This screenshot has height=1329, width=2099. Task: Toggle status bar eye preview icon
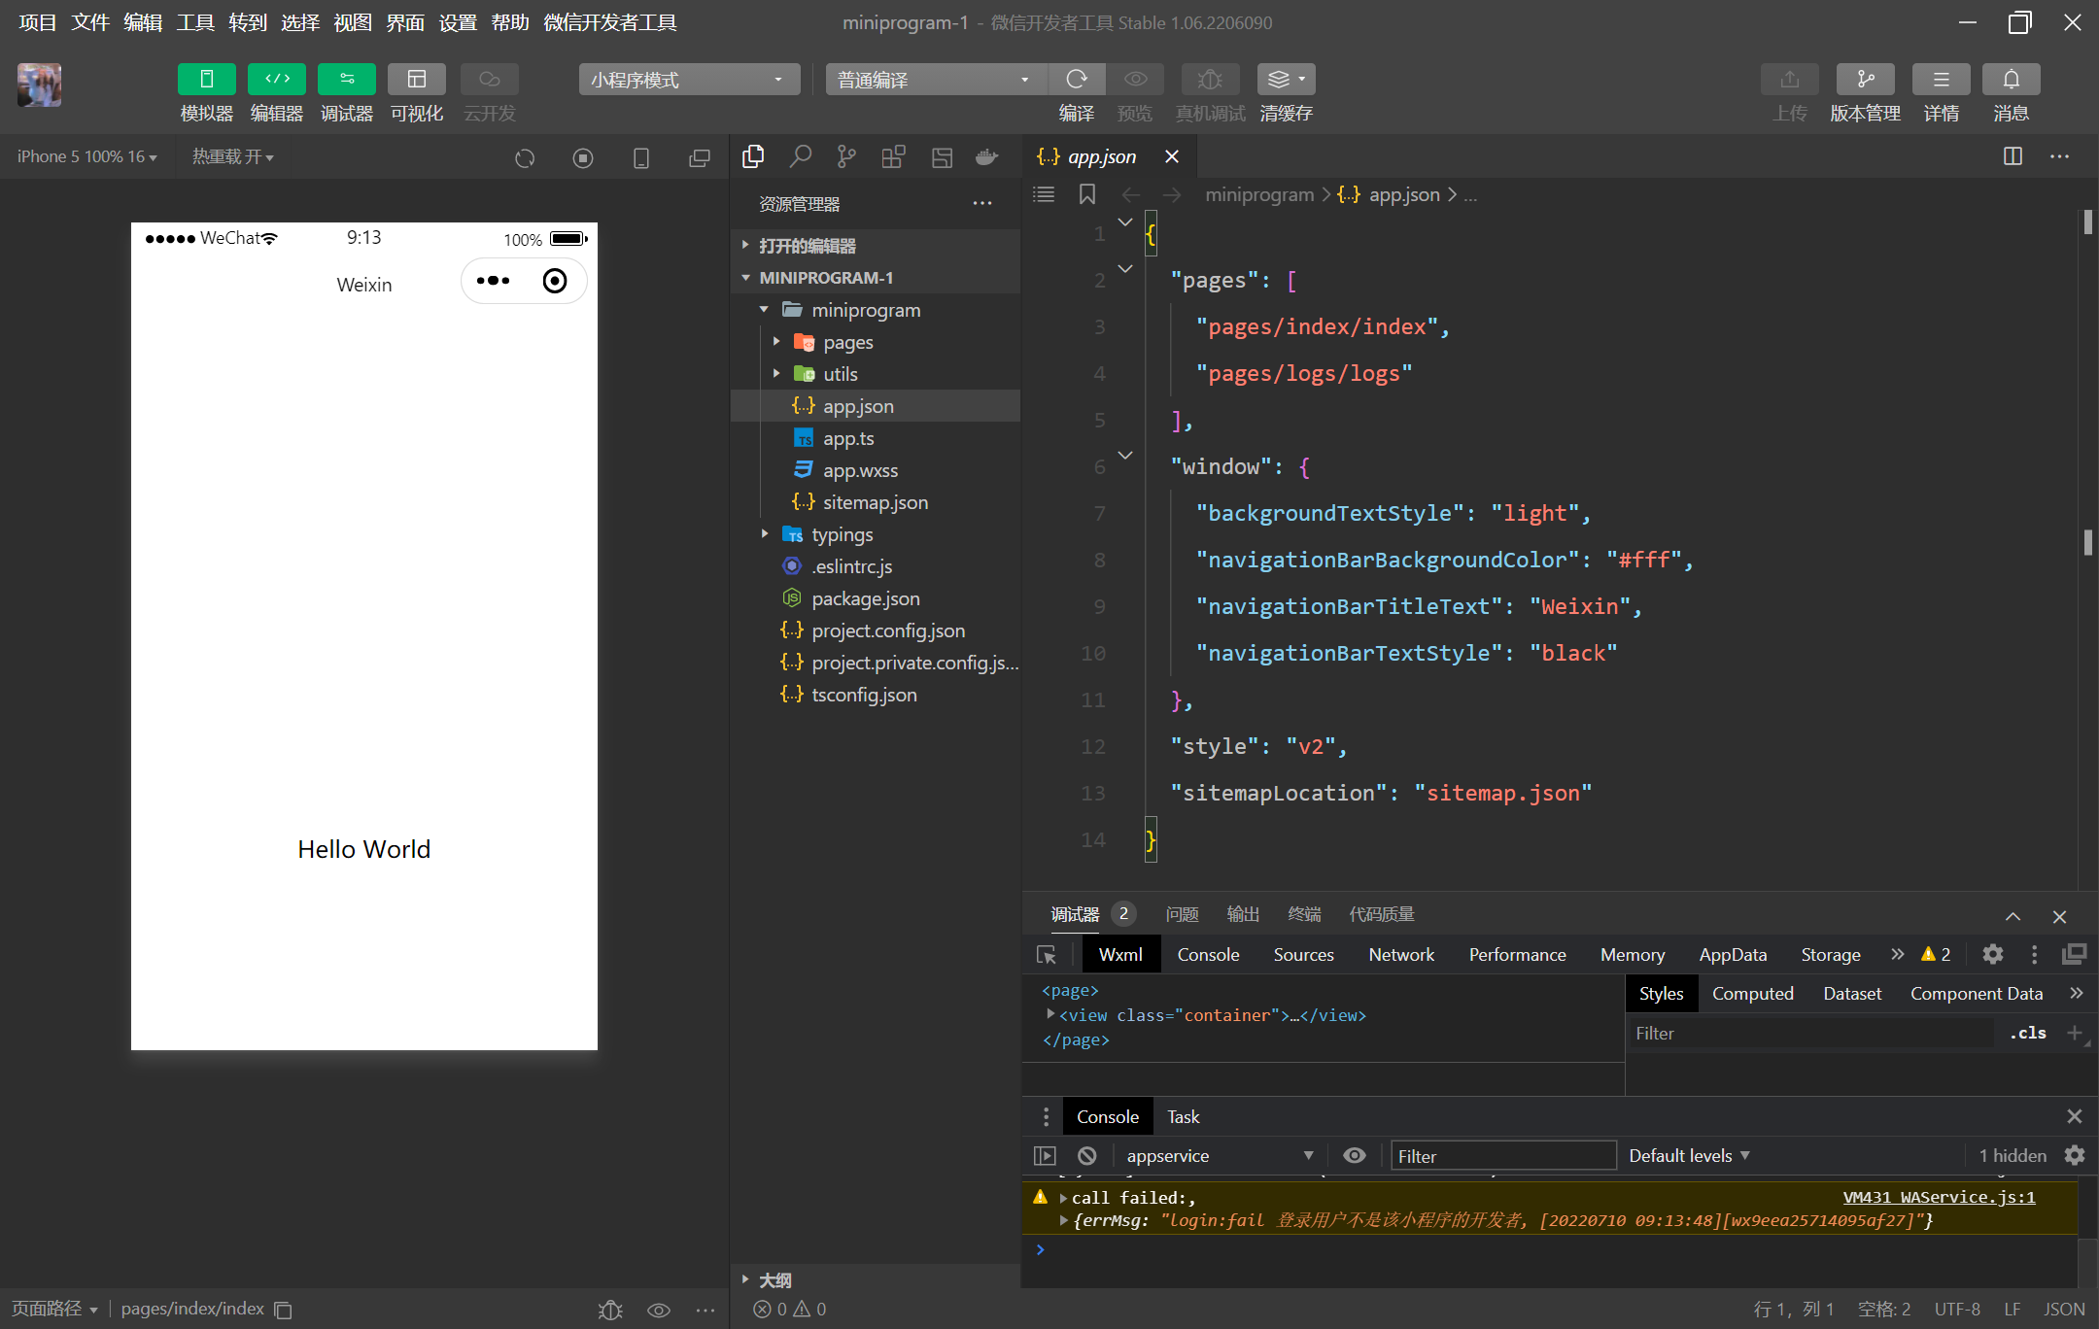[x=659, y=1310]
